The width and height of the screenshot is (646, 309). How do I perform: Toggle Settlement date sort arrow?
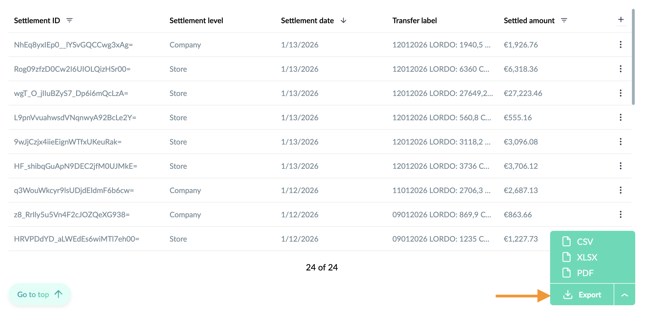coord(343,20)
